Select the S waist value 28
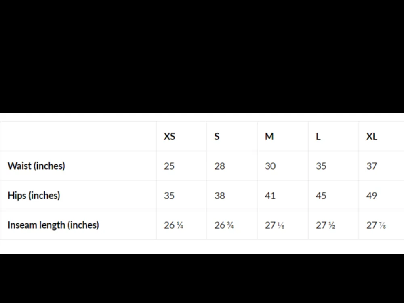The width and height of the screenshot is (404, 303). pyautogui.click(x=220, y=166)
